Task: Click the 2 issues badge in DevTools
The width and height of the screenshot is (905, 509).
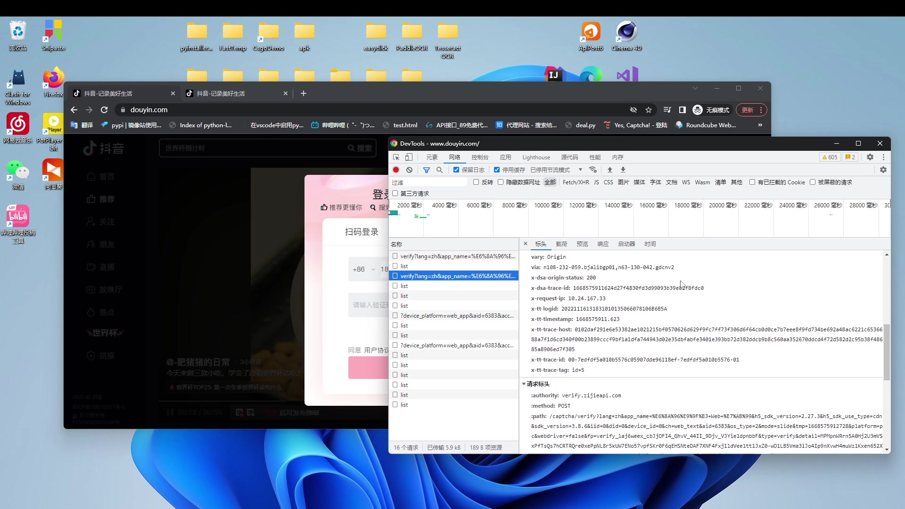Action: coord(850,157)
